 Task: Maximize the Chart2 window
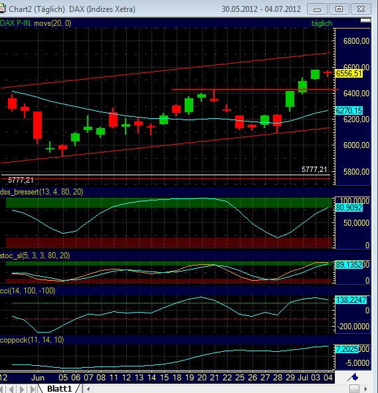tap(339, 9)
